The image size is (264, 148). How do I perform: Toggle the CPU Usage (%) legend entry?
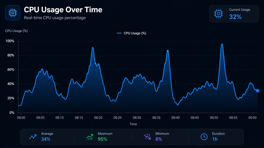tap(131, 33)
